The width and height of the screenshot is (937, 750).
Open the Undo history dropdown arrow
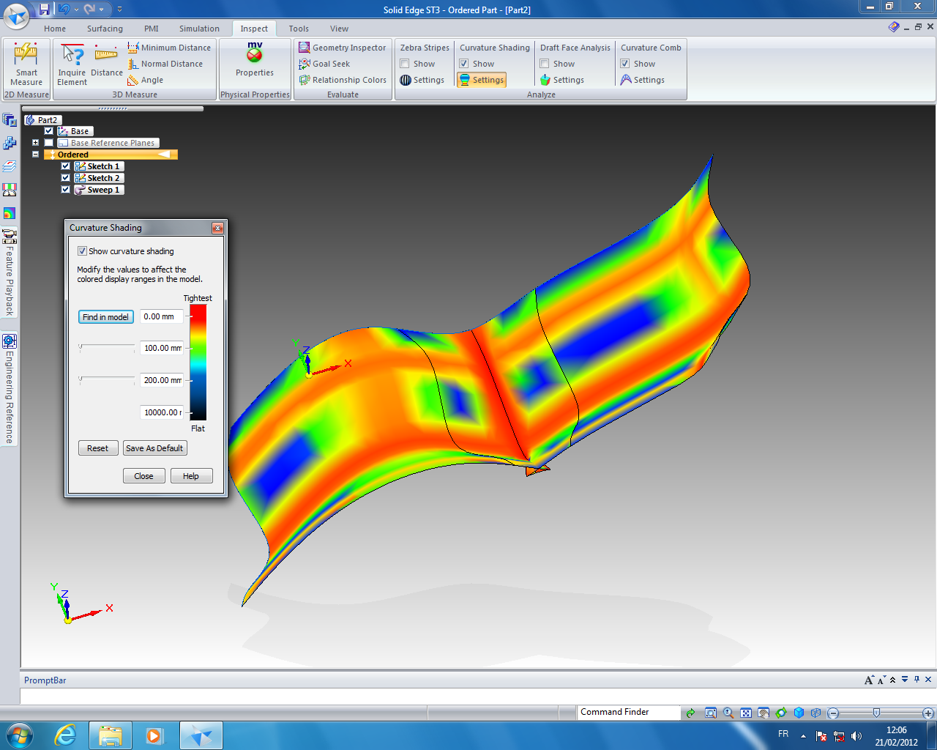pos(75,10)
